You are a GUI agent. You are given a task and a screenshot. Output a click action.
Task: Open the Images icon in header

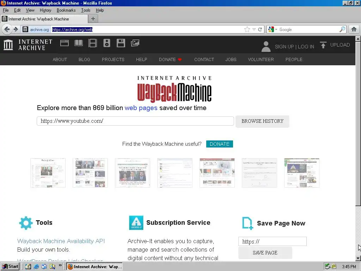pos(135,43)
